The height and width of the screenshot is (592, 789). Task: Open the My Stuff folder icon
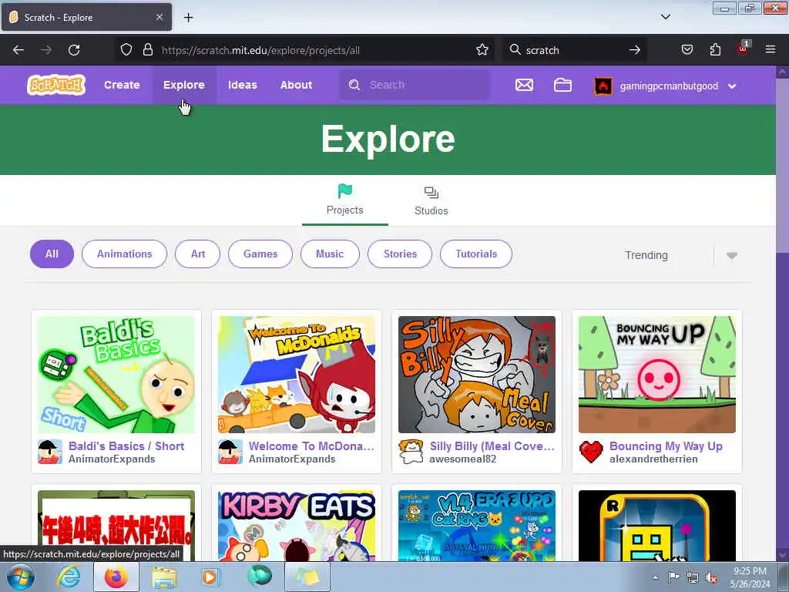[562, 85]
